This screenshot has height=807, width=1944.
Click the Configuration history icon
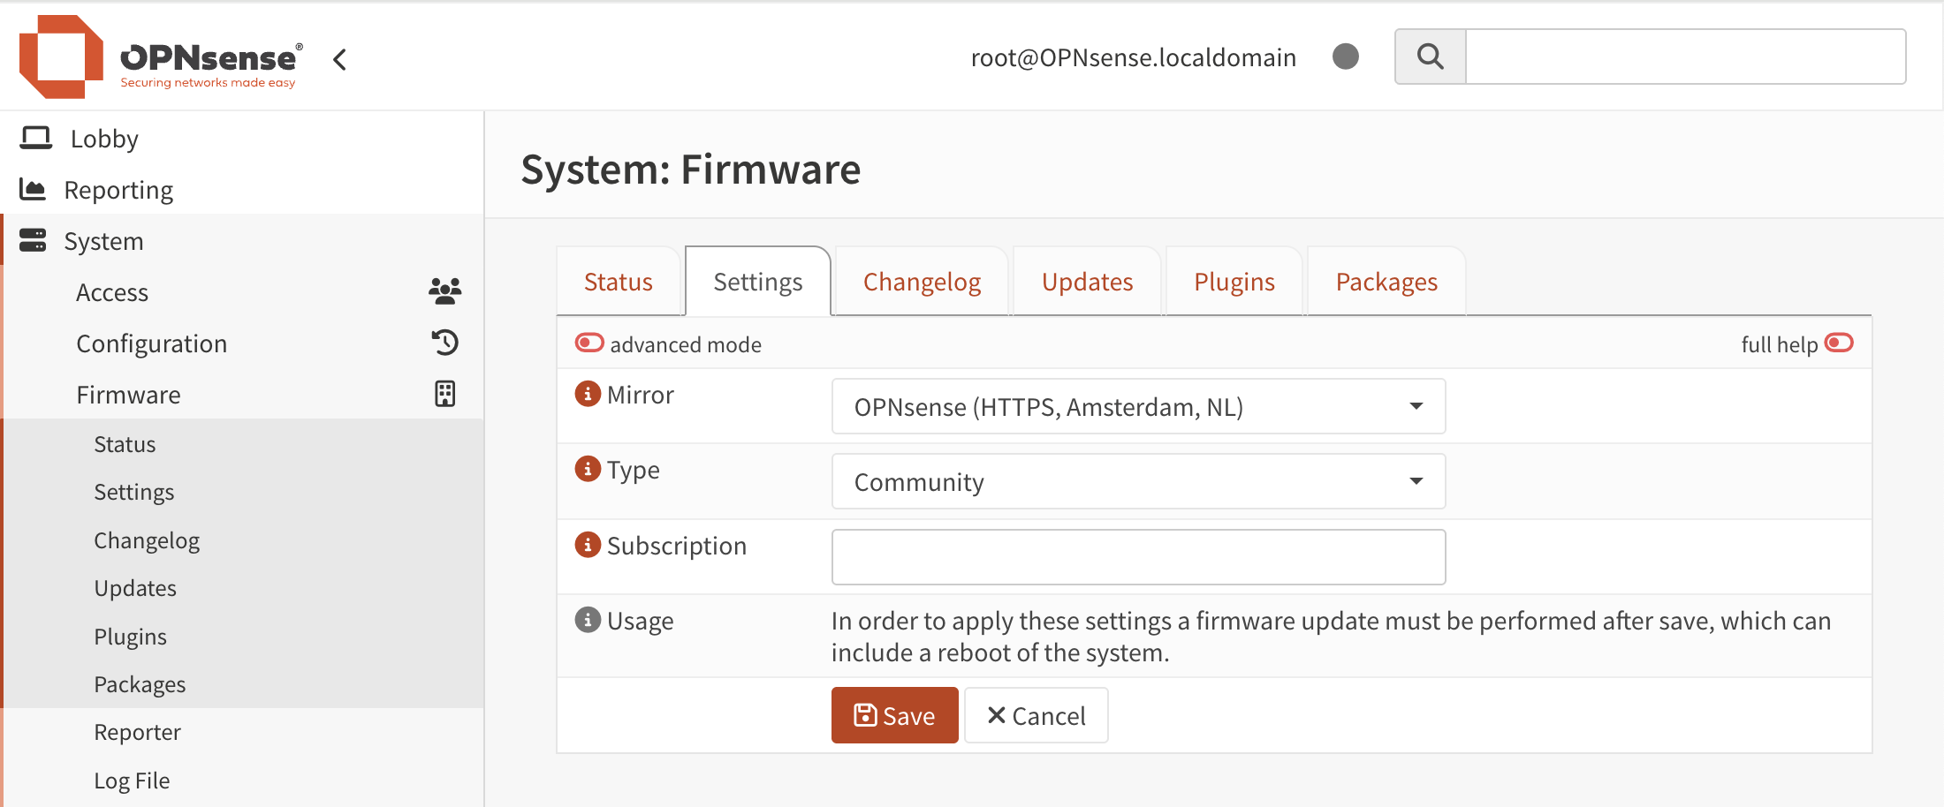(x=444, y=343)
